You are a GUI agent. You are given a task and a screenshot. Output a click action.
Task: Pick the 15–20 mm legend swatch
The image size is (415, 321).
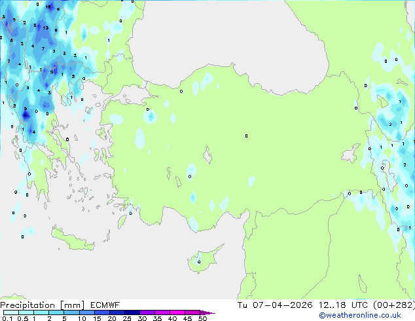(102, 312)
